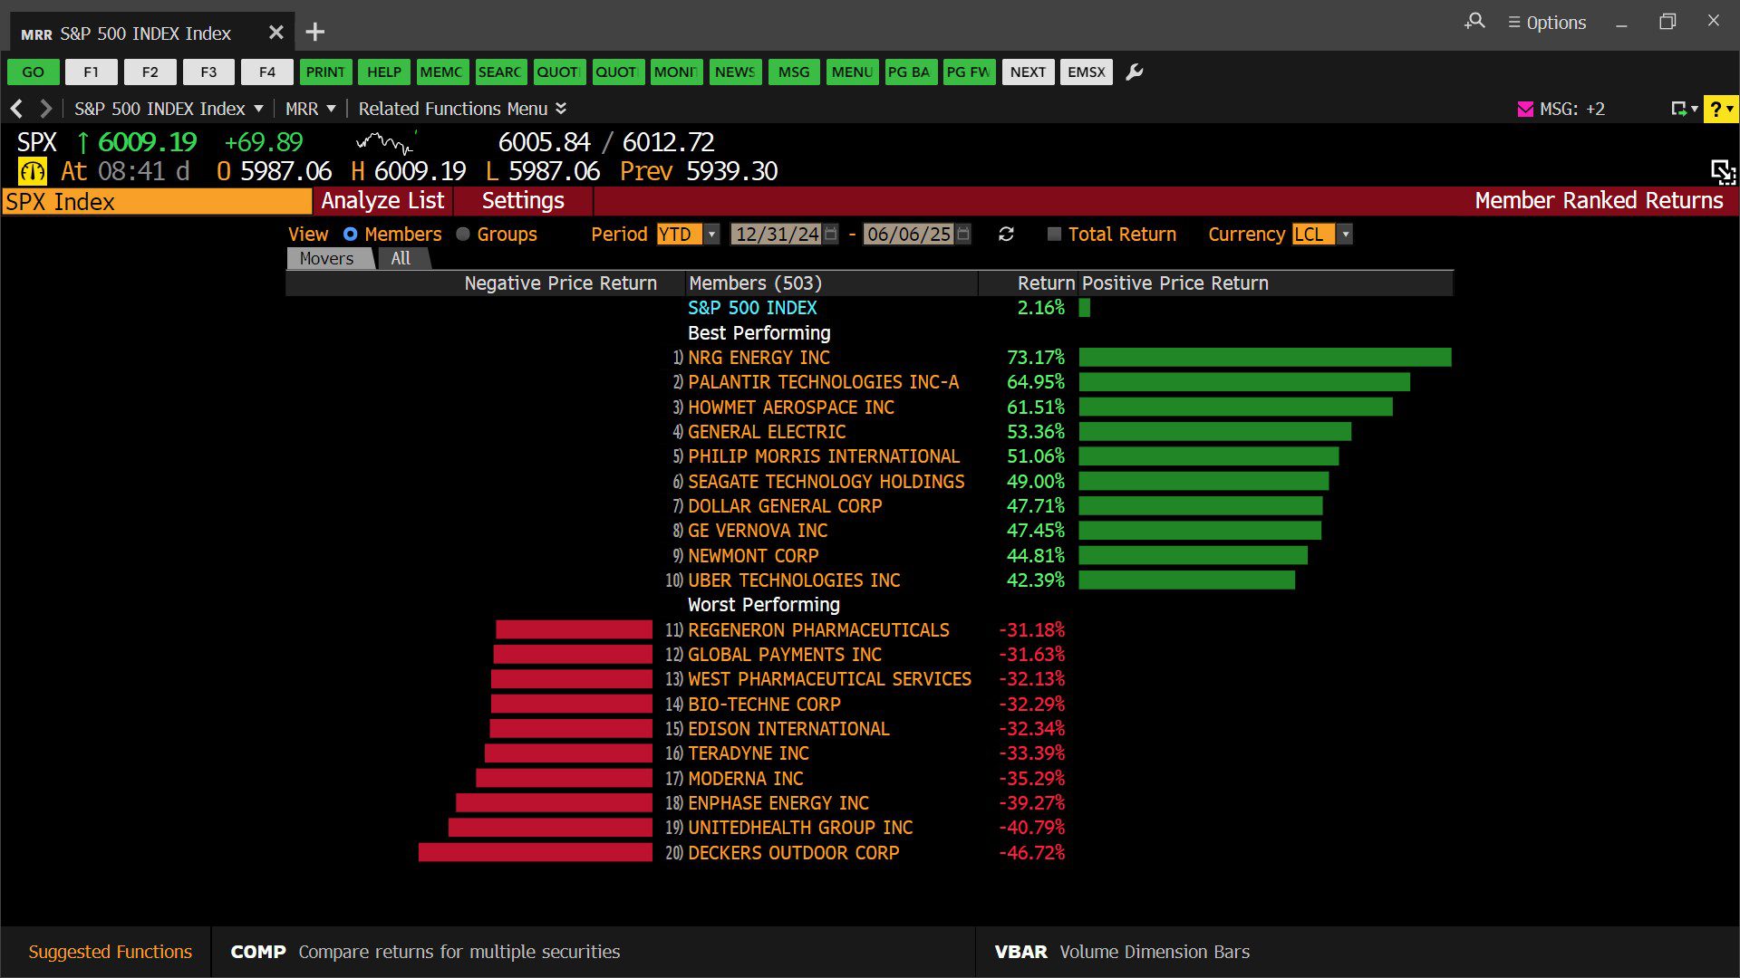
Task: Click the wrench settings icon in toolbar
Action: click(1134, 72)
